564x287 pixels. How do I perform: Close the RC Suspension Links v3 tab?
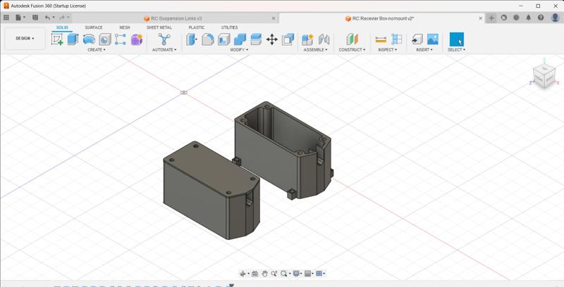click(274, 18)
